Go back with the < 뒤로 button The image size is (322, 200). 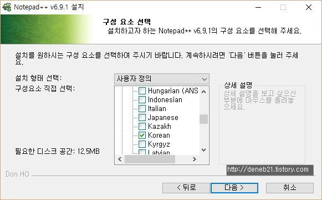[x=186, y=188]
